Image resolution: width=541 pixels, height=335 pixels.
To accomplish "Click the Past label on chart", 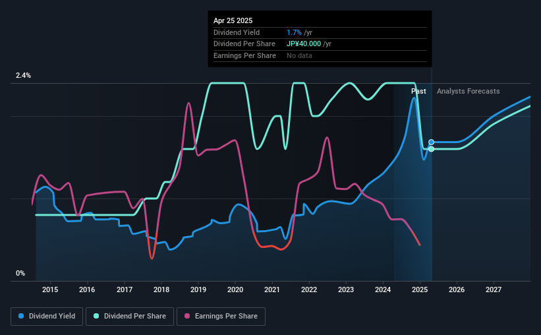I will click(418, 91).
